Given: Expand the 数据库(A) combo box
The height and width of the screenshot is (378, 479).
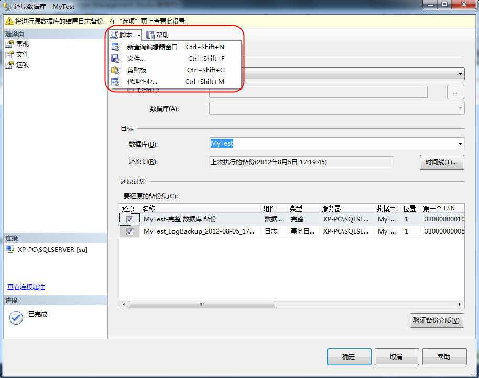Looking at the screenshot, I should pyautogui.click(x=460, y=108).
